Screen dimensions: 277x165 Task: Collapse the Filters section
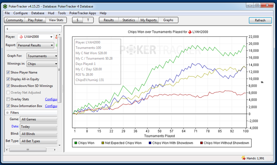(8, 112)
